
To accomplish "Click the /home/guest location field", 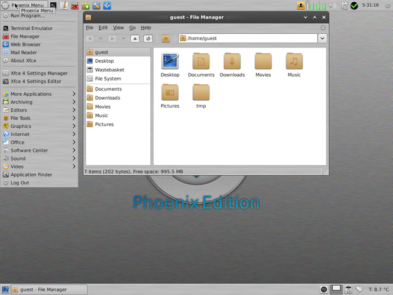I will (248, 38).
